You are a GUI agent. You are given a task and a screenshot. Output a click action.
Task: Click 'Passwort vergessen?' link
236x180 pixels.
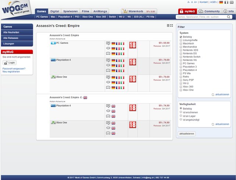[14, 69]
